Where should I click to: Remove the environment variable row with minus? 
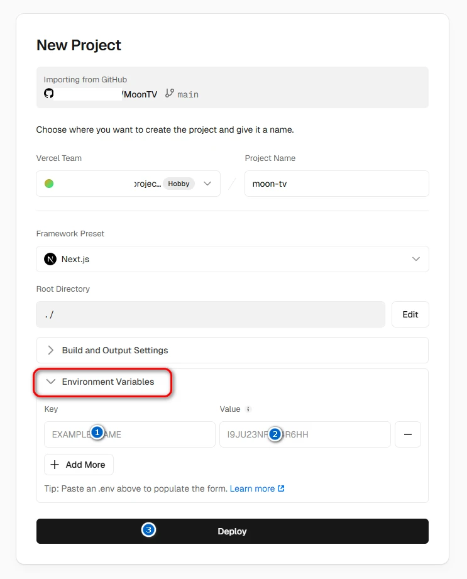pyautogui.click(x=408, y=434)
